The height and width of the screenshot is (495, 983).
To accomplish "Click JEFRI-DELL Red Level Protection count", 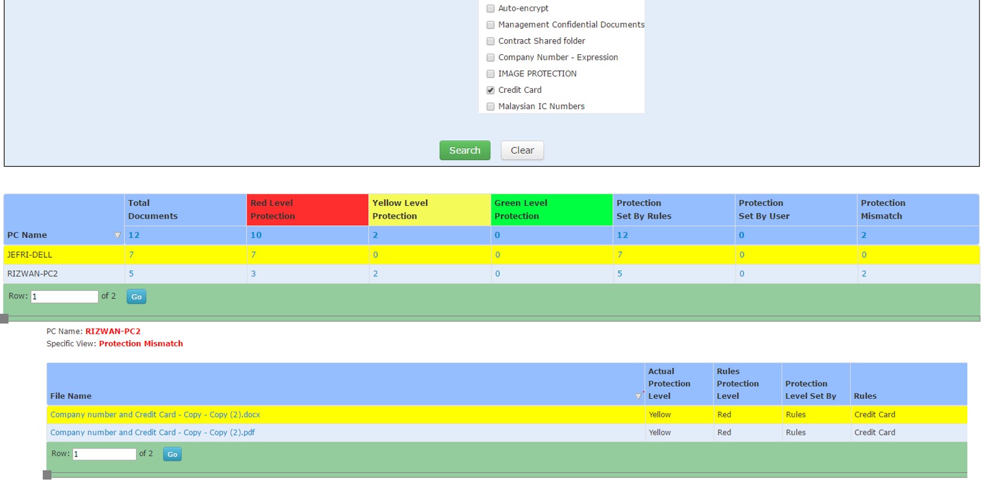I will tap(253, 255).
